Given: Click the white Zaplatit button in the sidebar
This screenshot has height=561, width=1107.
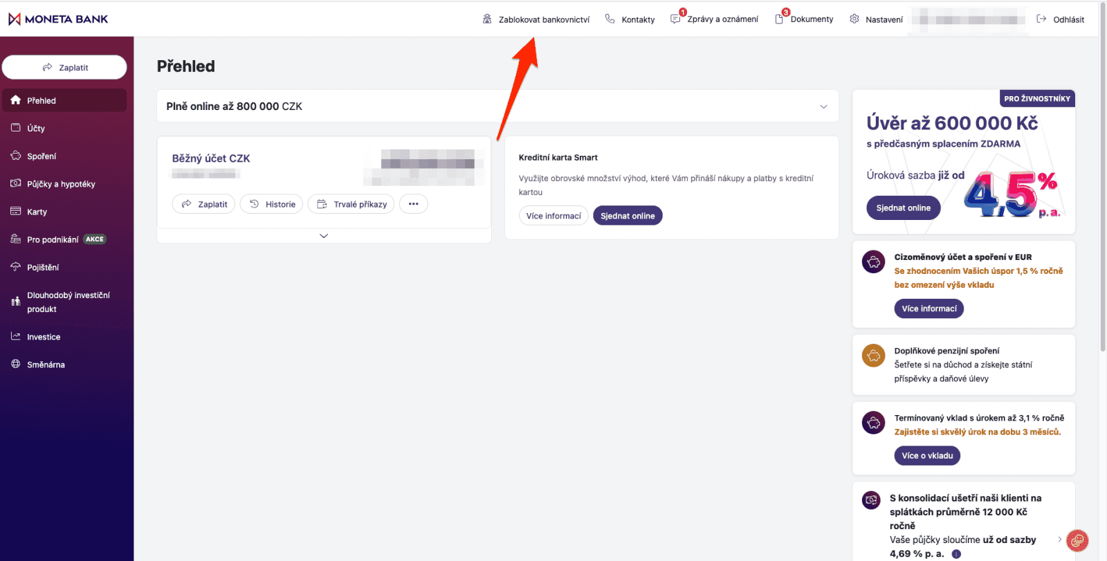Looking at the screenshot, I should click(x=64, y=67).
